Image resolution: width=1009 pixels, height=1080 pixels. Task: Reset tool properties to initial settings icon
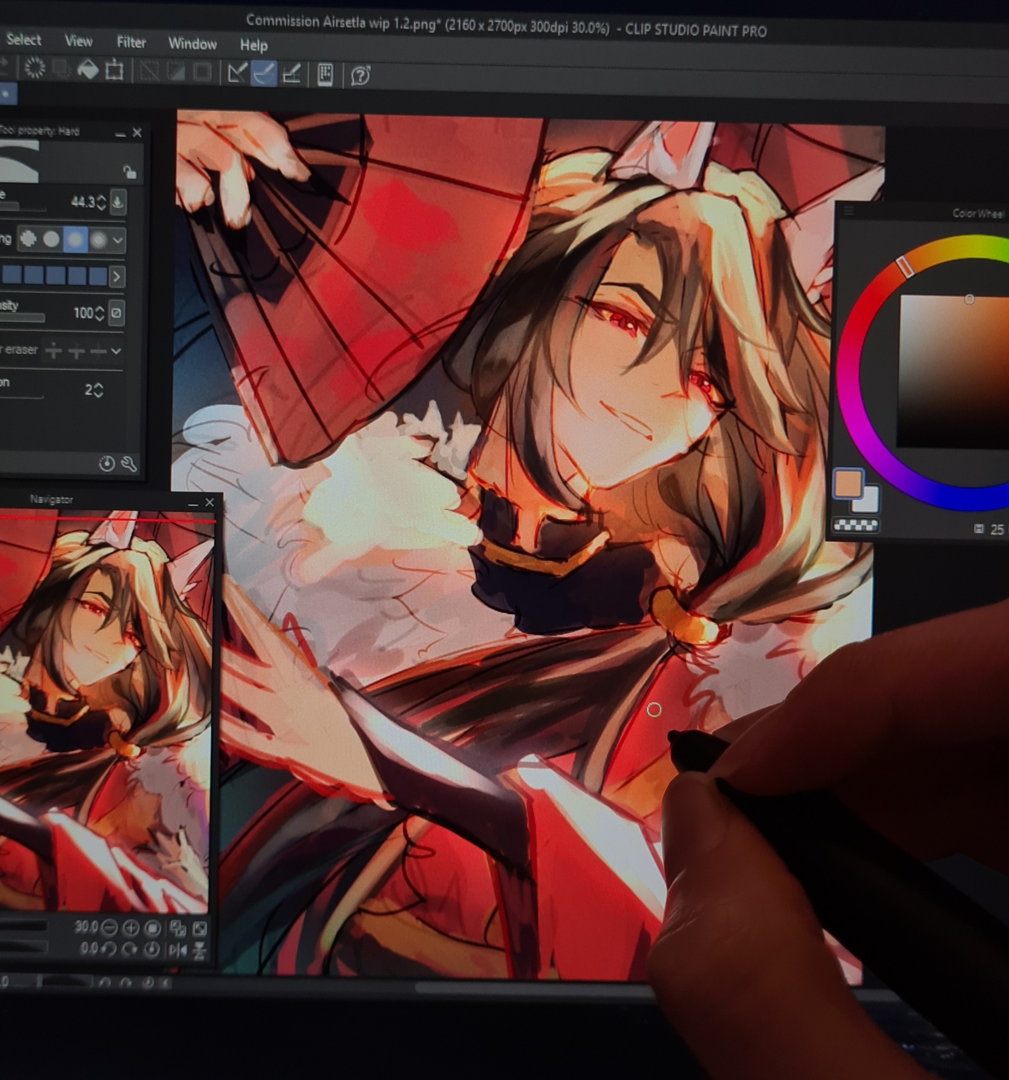click(107, 463)
